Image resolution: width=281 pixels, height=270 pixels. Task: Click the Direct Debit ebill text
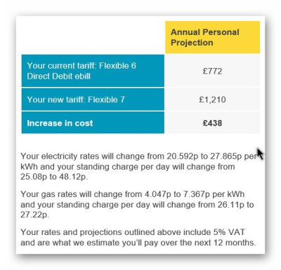coord(58,76)
